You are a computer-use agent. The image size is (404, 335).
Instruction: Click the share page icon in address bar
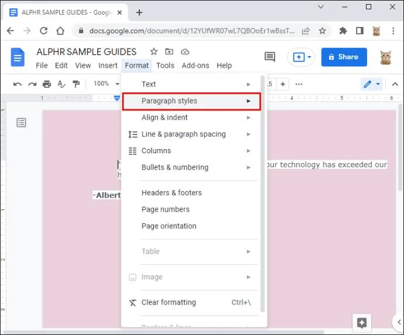[306, 31]
